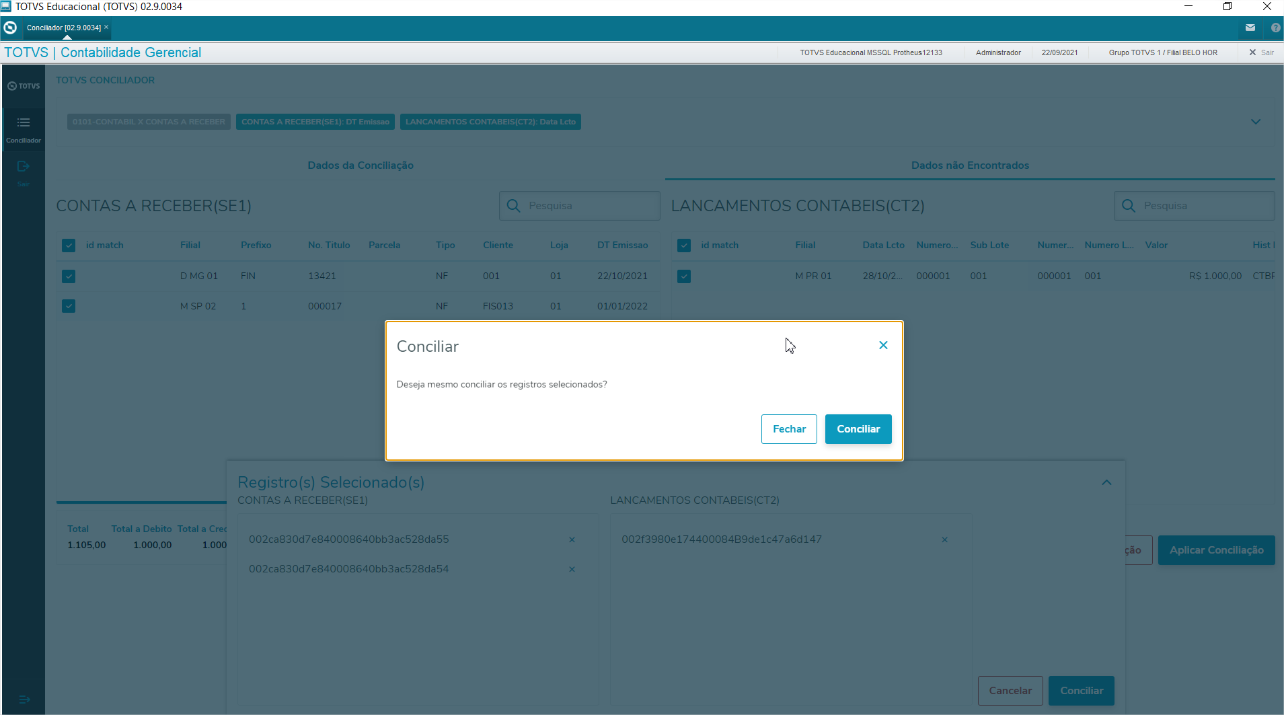The image size is (1284, 715).
Task: Close the Conciliar dialog with X
Action: coord(883,345)
